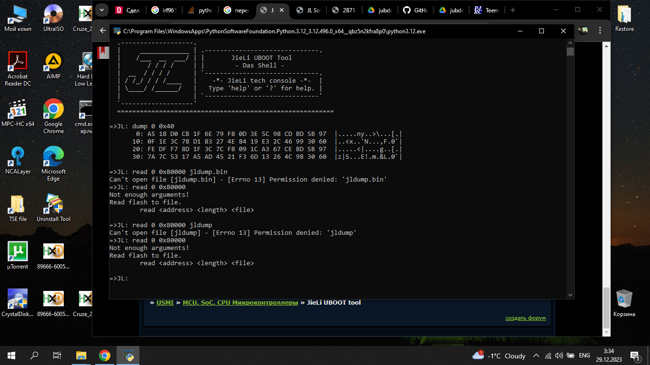Click the 'JieLi UBOOT Tool' banner text

[262, 58]
